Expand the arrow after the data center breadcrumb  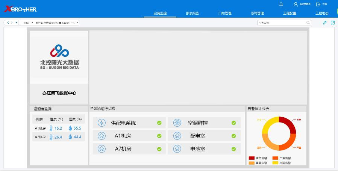[x=77, y=23]
